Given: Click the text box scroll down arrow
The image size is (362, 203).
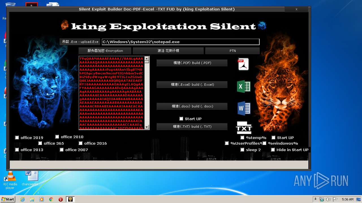Looking at the screenshot, I should pos(146,127).
